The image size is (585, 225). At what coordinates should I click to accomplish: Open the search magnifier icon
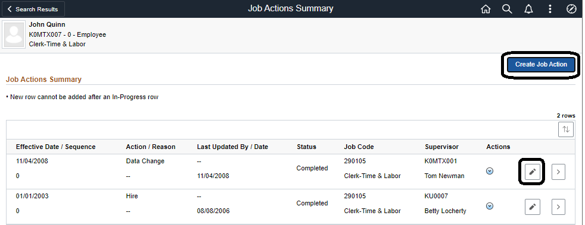pos(506,9)
